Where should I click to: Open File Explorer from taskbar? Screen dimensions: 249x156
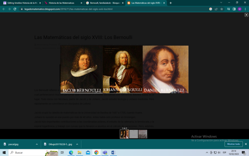pos(79,152)
